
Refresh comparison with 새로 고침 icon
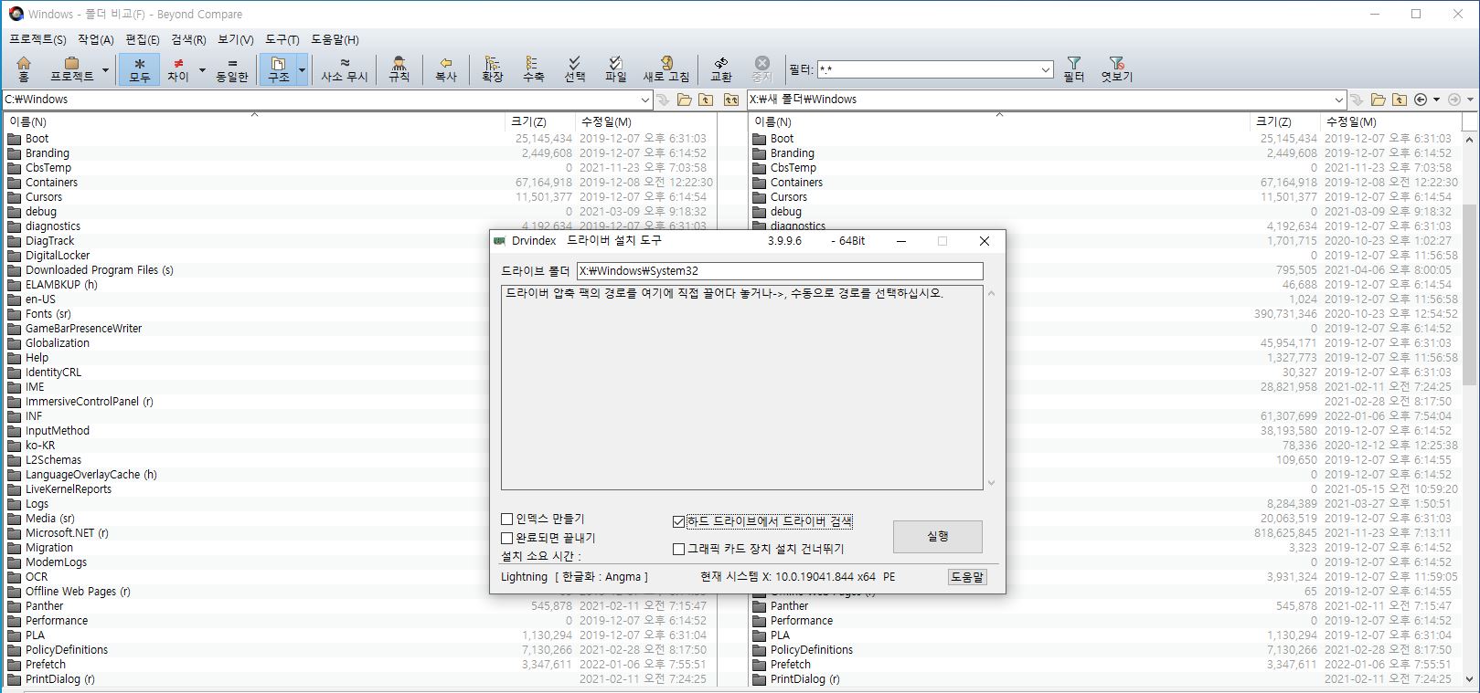pyautogui.click(x=666, y=68)
